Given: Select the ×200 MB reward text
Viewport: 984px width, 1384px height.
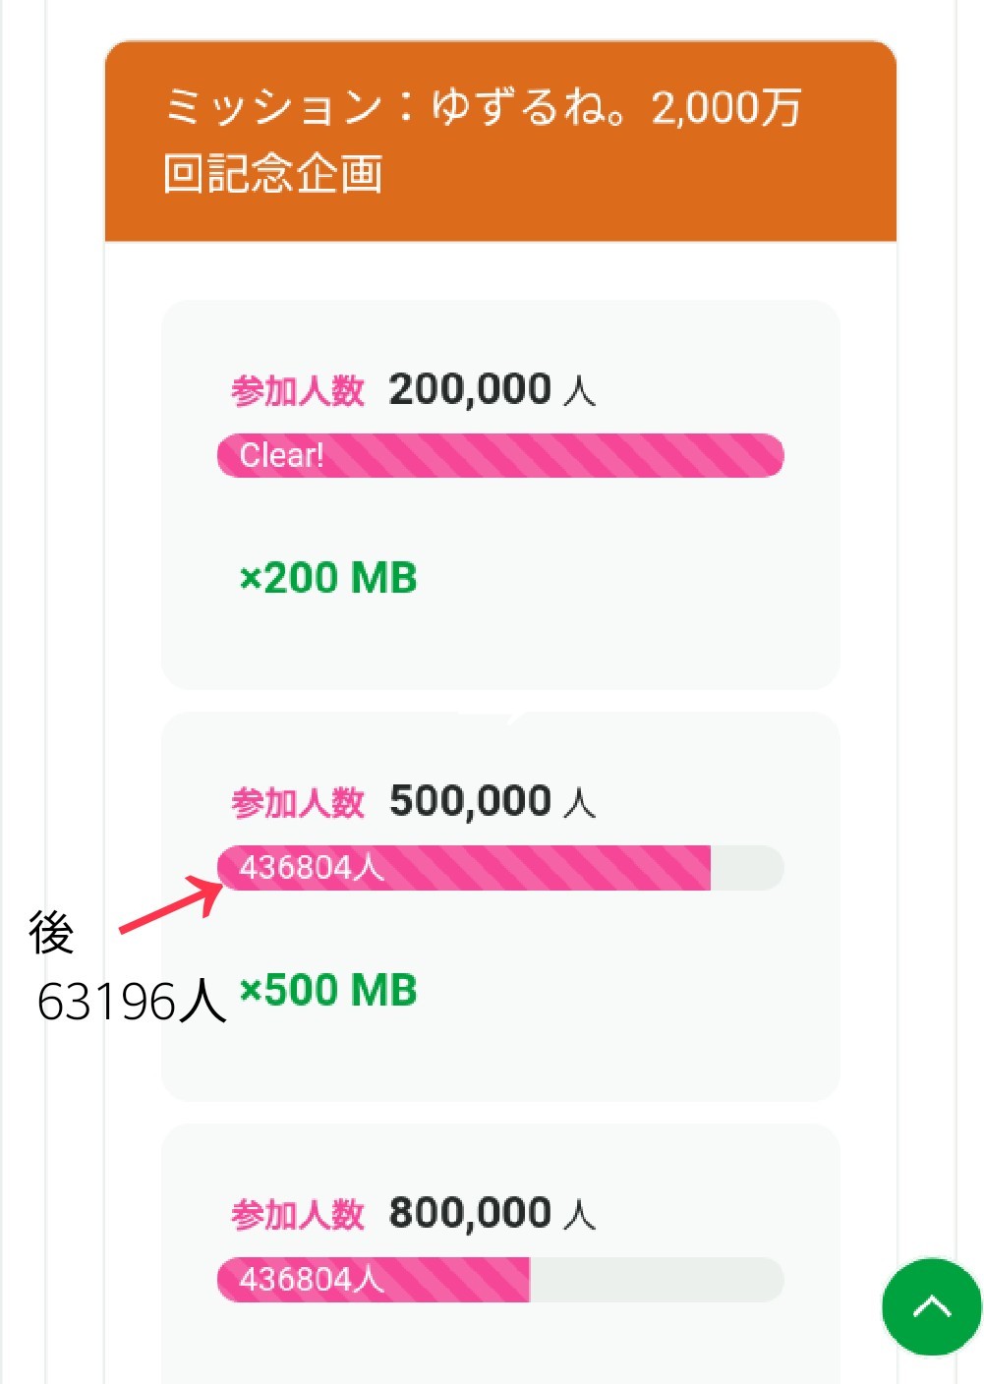Looking at the screenshot, I should (328, 578).
